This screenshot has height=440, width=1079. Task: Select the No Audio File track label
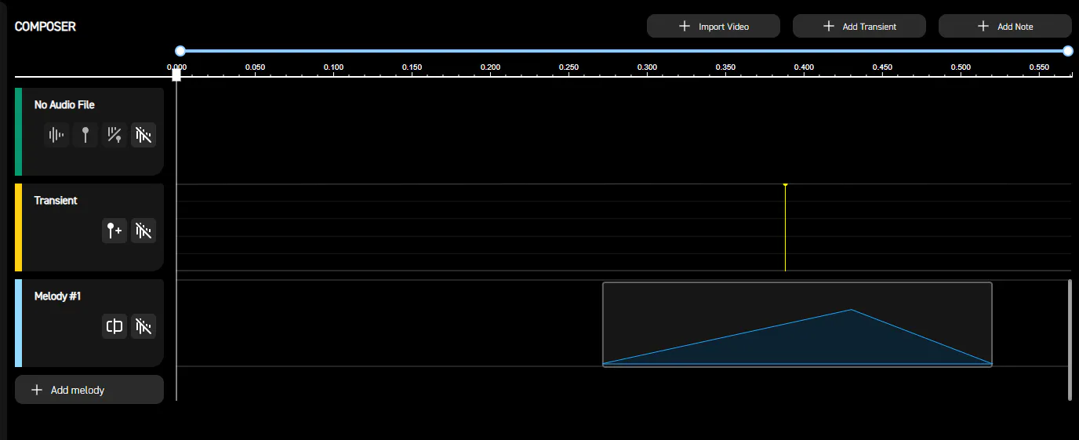click(64, 104)
